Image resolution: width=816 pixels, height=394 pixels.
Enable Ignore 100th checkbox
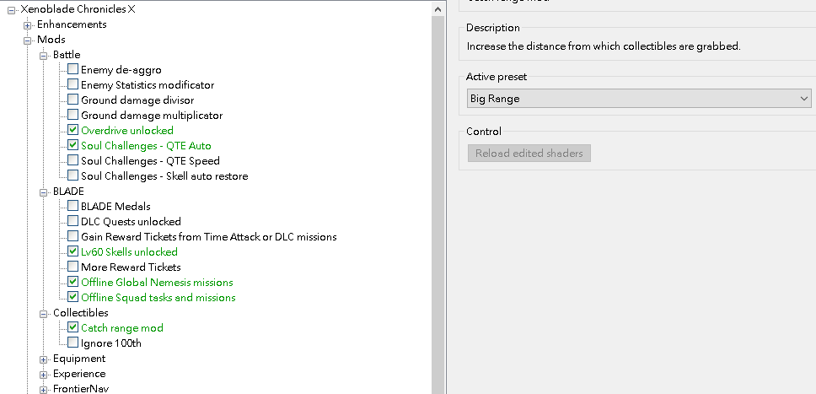[x=72, y=343]
